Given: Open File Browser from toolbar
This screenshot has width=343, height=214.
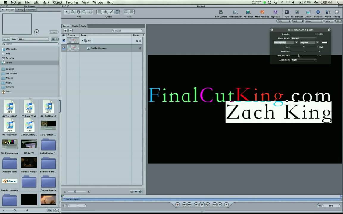Looking at the screenshot, I should (297, 12).
